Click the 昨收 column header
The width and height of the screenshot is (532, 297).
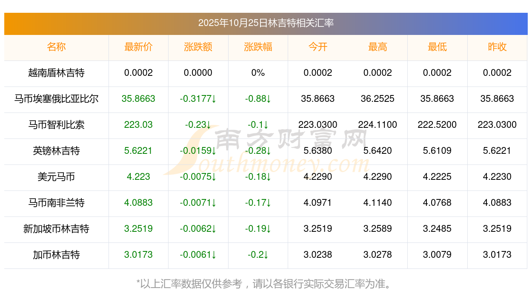tap(497, 47)
